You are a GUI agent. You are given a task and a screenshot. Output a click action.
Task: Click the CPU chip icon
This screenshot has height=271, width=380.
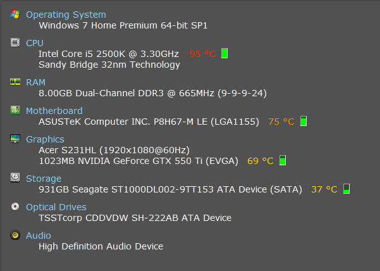pos(15,42)
